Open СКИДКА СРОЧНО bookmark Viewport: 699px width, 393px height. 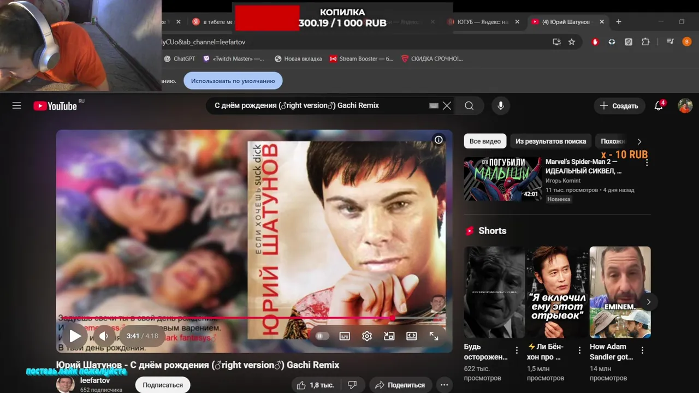[x=432, y=59]
